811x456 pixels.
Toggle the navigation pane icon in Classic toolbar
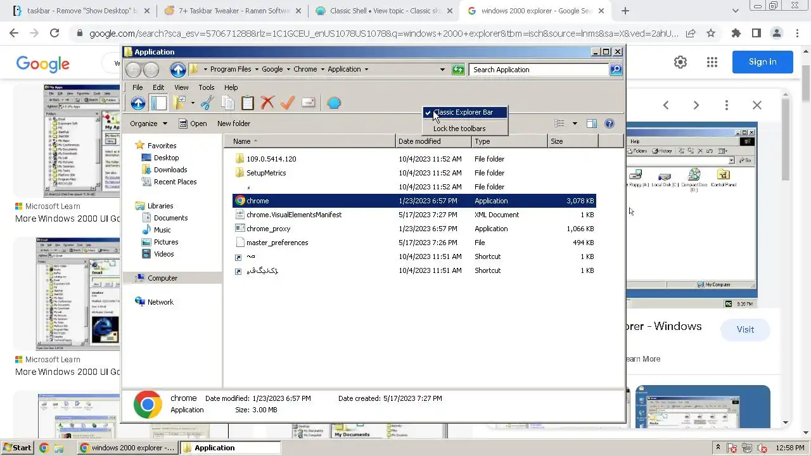point(158,103)
